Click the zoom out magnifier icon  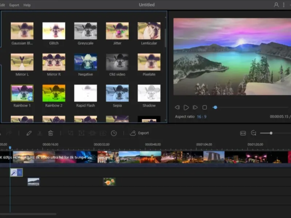point(254,133)
